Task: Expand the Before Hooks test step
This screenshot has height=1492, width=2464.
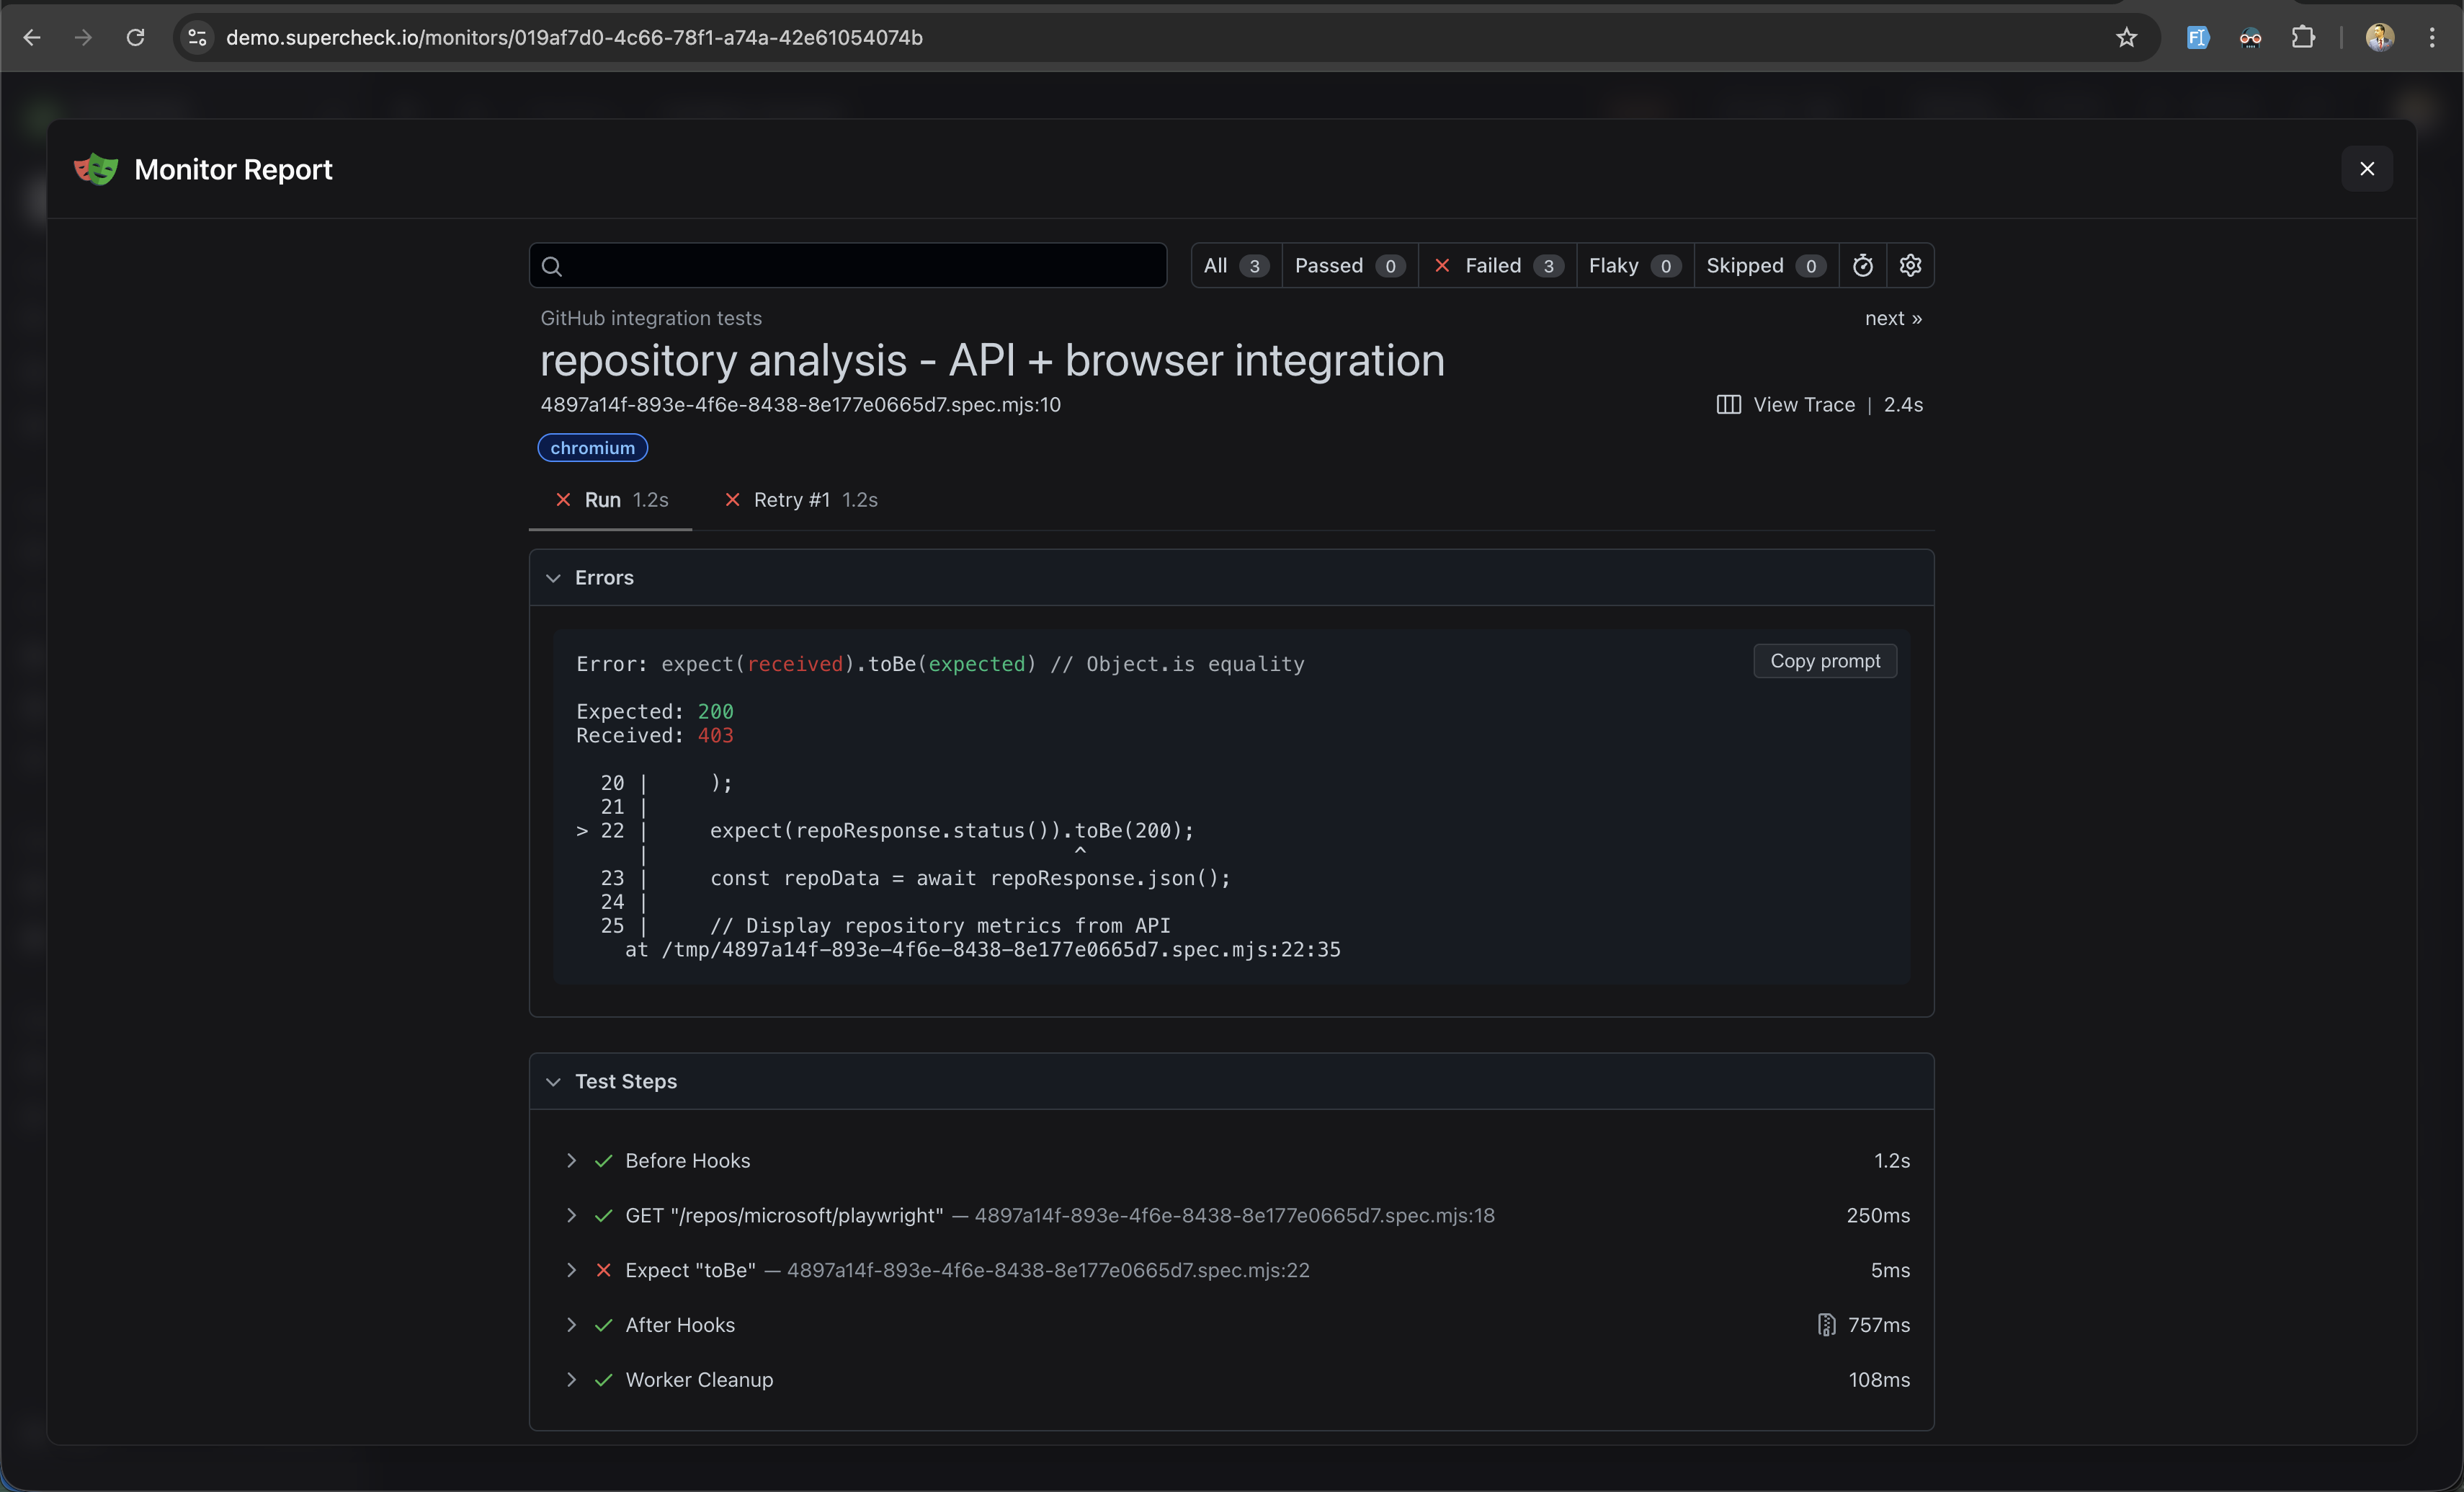Action: pos(573,1160)
